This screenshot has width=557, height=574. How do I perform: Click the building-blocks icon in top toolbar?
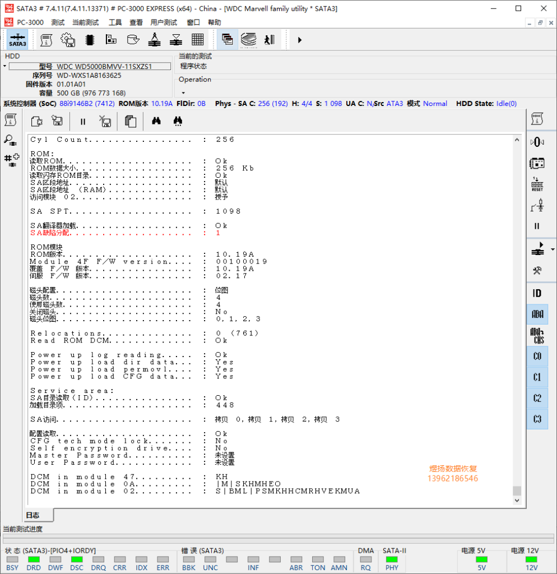click(x=111, y=40)
